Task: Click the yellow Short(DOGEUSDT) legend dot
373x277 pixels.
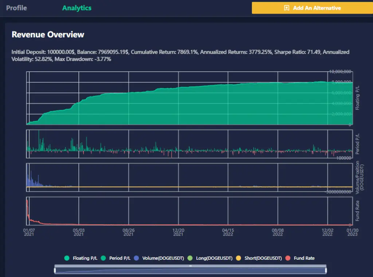Action: (x=238, y=258)
